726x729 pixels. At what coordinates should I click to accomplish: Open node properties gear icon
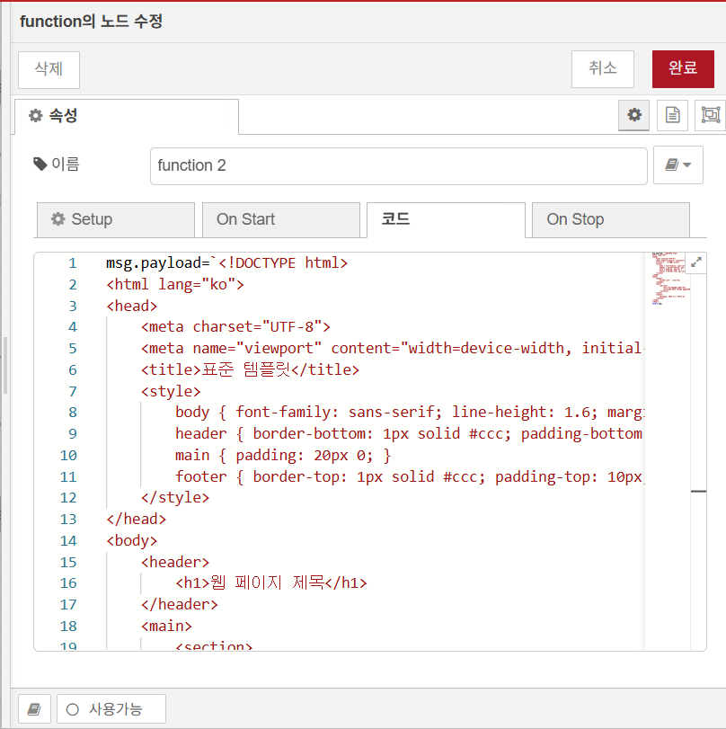click(x=634, y=115)
